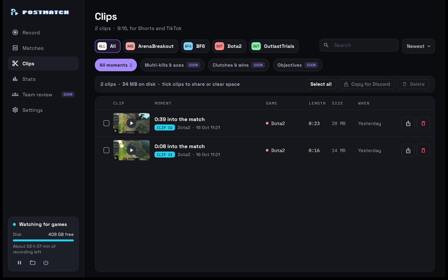Pause game watching
The height and width of the screenshot is (280, 448).
pos(19,263)
